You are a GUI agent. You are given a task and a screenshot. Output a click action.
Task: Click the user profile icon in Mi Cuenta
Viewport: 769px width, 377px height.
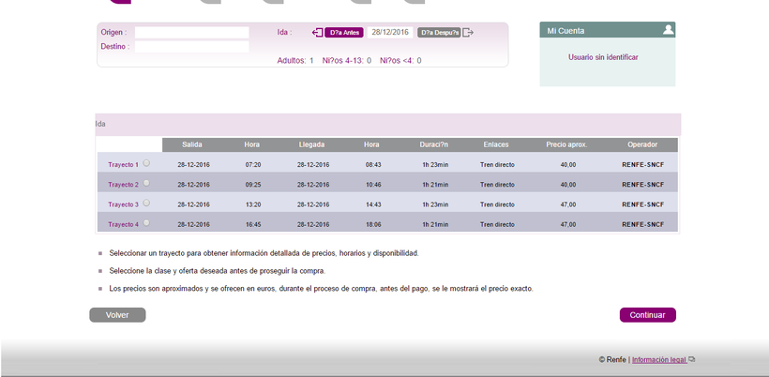(x=668, y=30)
